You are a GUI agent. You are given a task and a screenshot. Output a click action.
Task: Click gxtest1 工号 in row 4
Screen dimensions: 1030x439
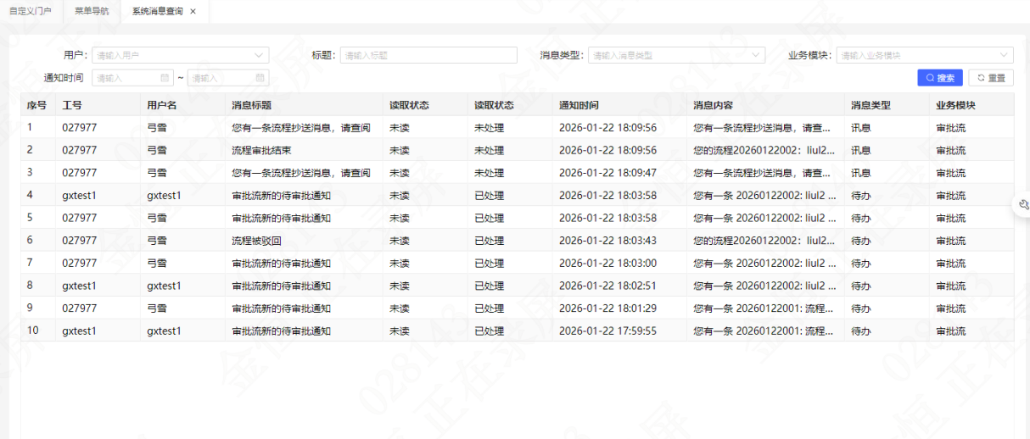coord(79,196)
